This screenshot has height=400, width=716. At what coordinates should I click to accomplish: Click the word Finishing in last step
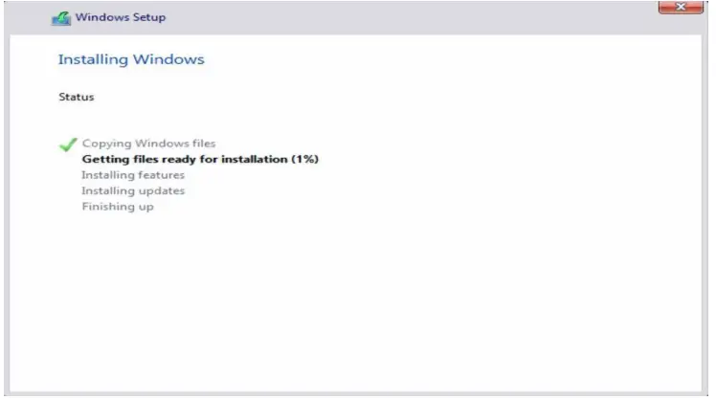click(108, 207)
